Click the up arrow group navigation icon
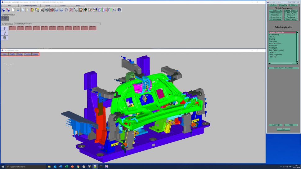Image resolution: width=301 pixels, height=169 pixels. pos(5,28)
